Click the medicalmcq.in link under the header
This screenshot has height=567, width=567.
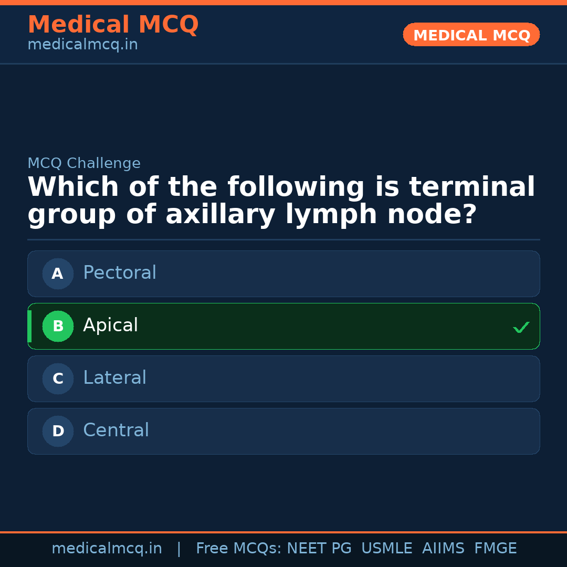click(82, 45)
